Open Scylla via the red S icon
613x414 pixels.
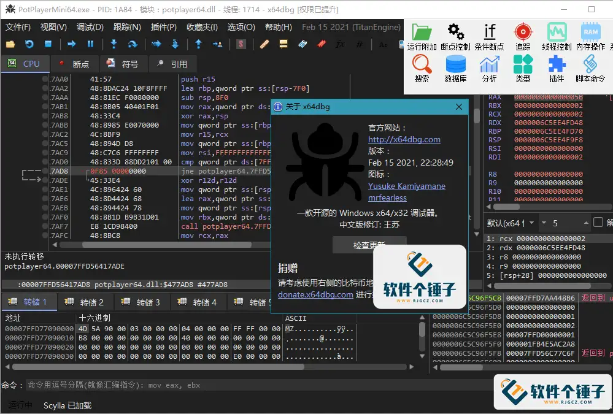tap(241, 44)
